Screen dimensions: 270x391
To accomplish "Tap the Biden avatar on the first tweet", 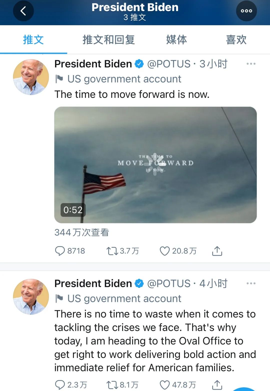I will [x=31, y=77].
